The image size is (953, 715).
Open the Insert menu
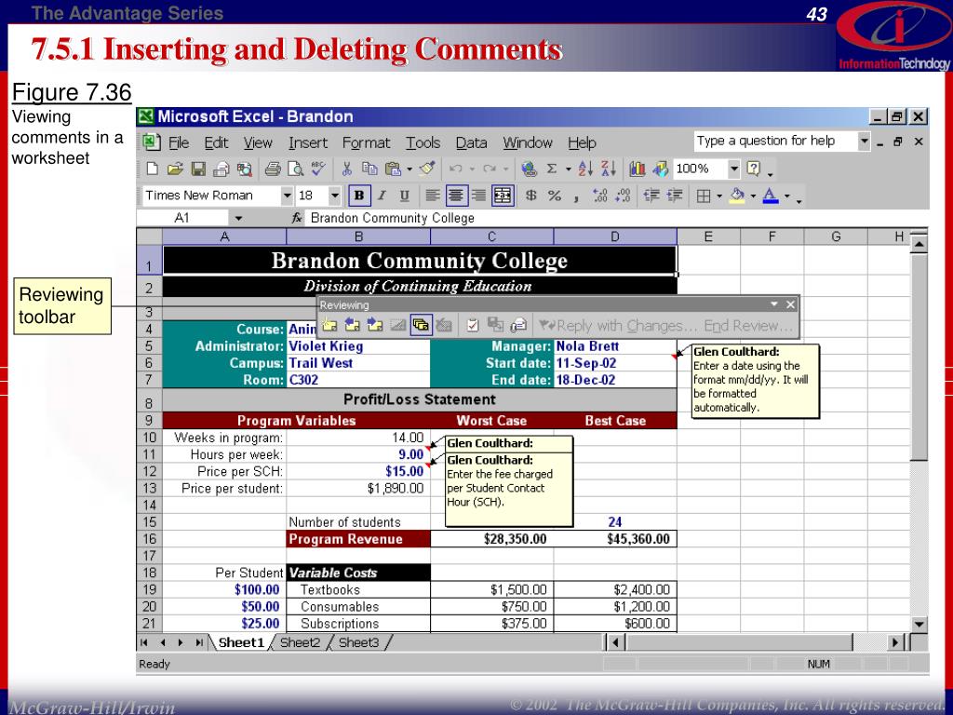307,142
